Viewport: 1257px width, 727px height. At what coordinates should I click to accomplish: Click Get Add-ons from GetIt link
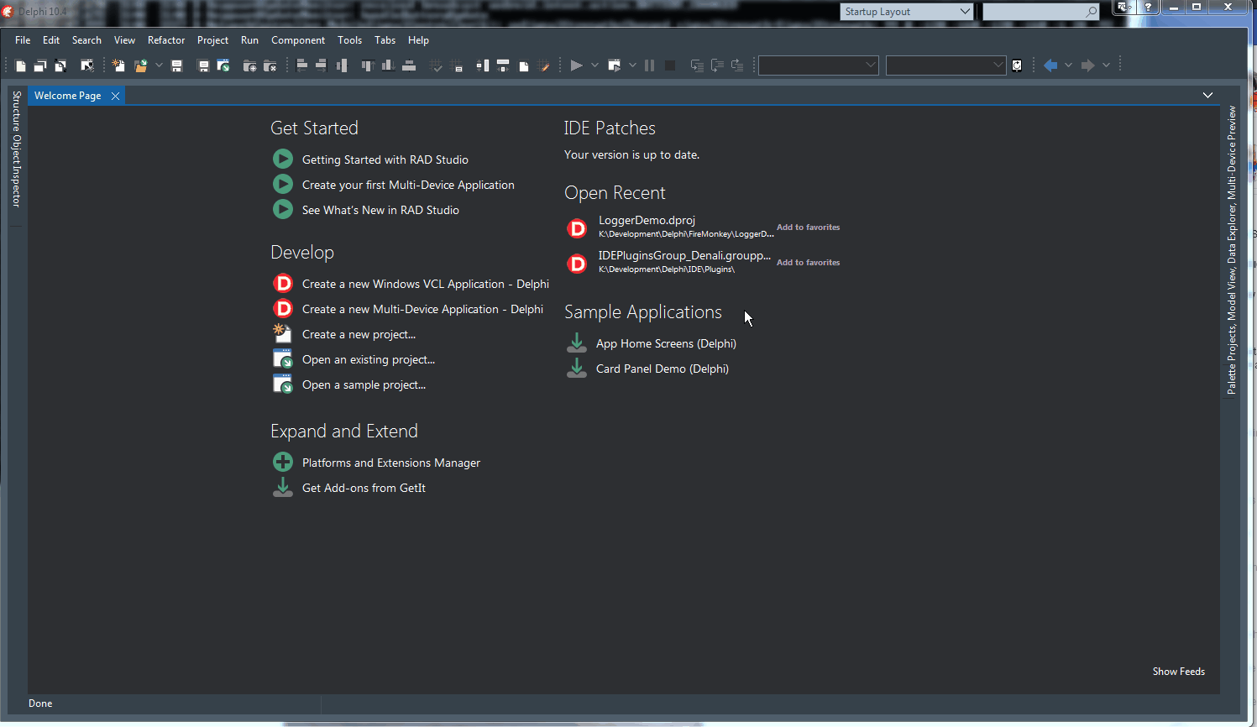[364, 488]
